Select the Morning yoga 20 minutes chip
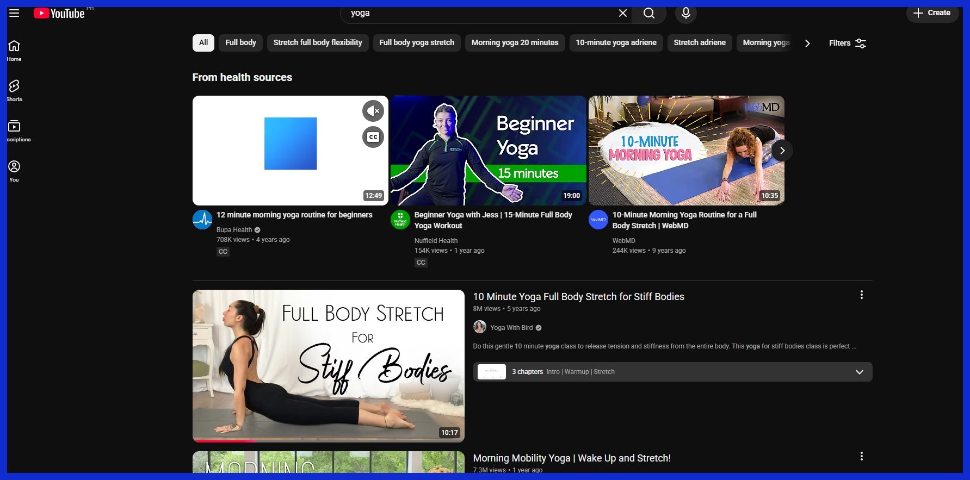Image resolution: width=970 pixels, height=480 pixels. tap(514, 43)
